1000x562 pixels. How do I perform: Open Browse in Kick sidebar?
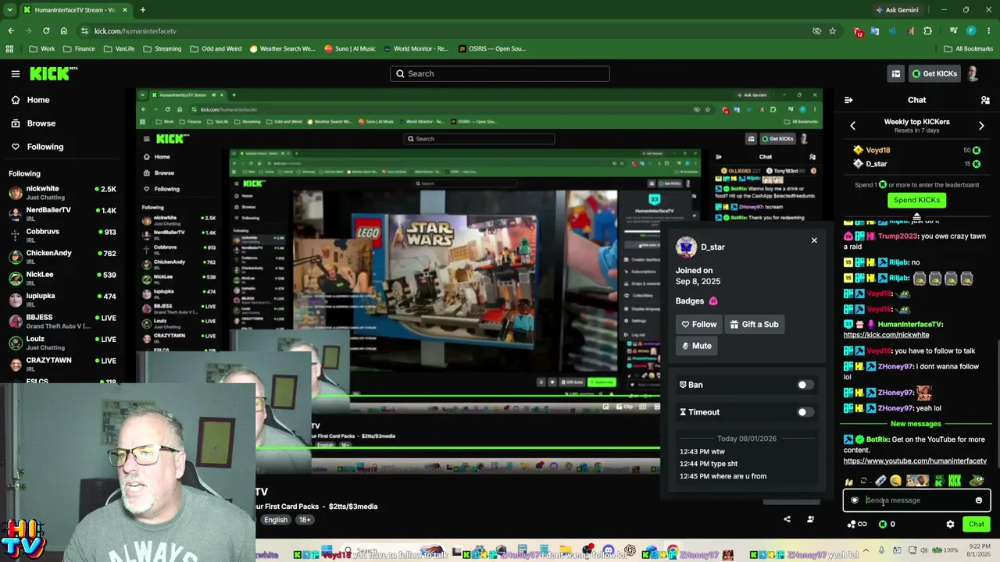pos(34,123)
